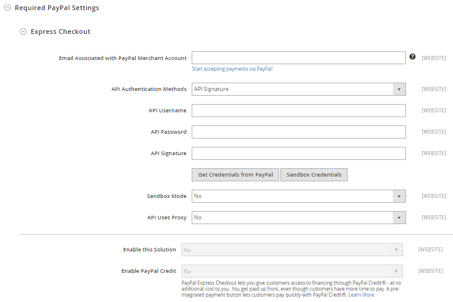Click the Sandbox Mode label
This screenshot has width=453, height=302.
167,196
